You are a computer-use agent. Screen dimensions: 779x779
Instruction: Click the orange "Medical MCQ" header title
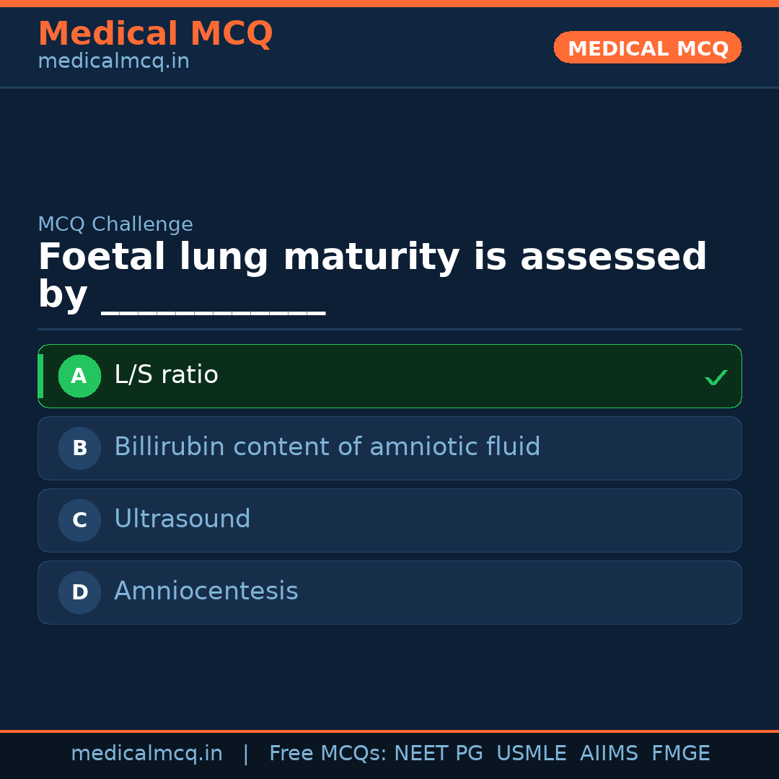(x=155, y=34)
